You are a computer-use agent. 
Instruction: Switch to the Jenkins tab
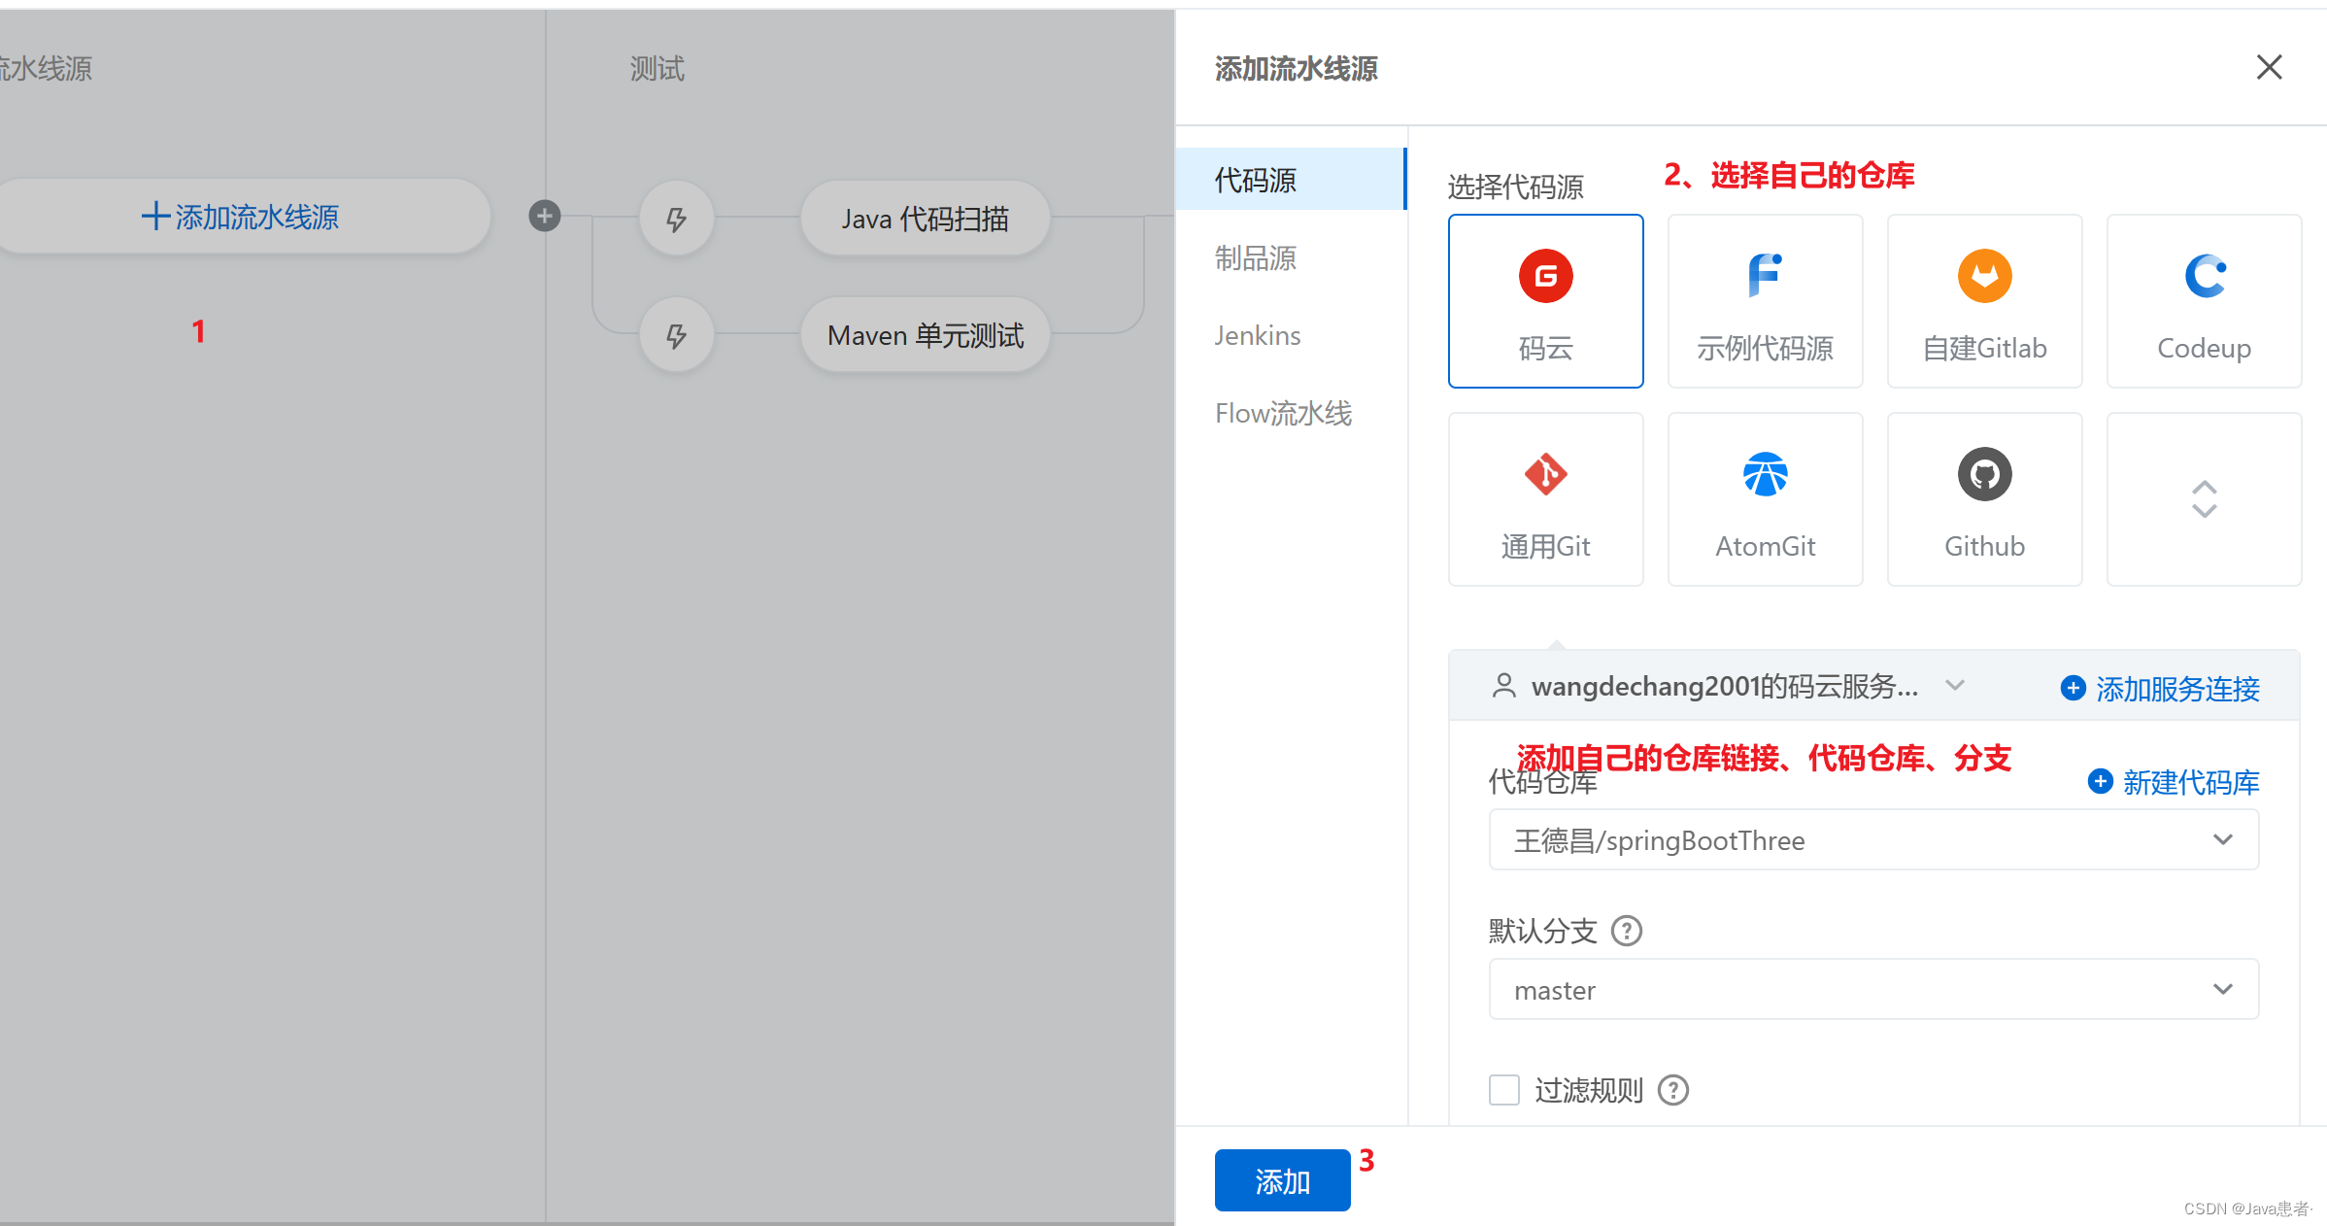pos(1258,336)
